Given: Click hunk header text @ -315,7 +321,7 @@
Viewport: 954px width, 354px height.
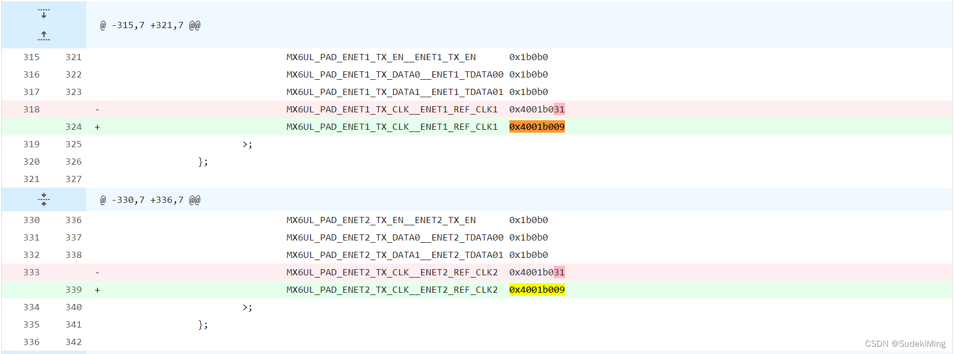Looking at the screenshot, I should point(150,25).
